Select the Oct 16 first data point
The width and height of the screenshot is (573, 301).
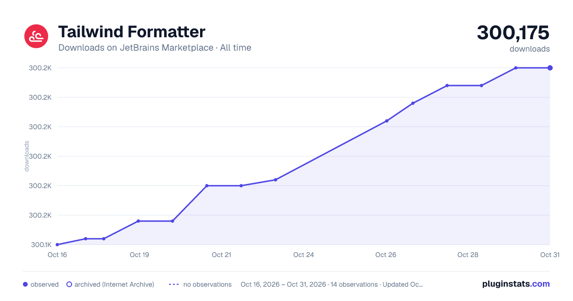(x=57, y=245)
